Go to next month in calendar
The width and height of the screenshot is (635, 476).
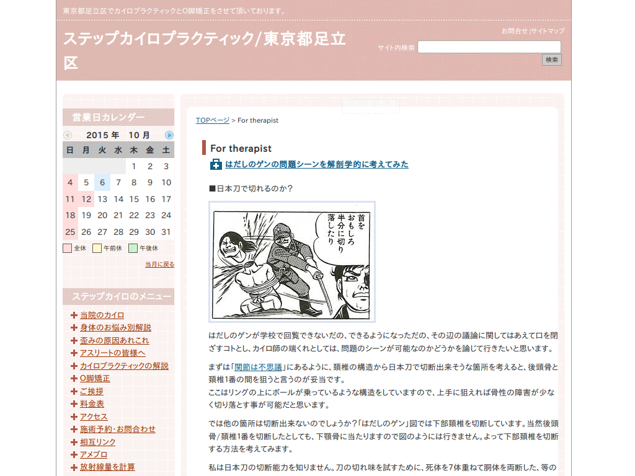pos(169,135)
